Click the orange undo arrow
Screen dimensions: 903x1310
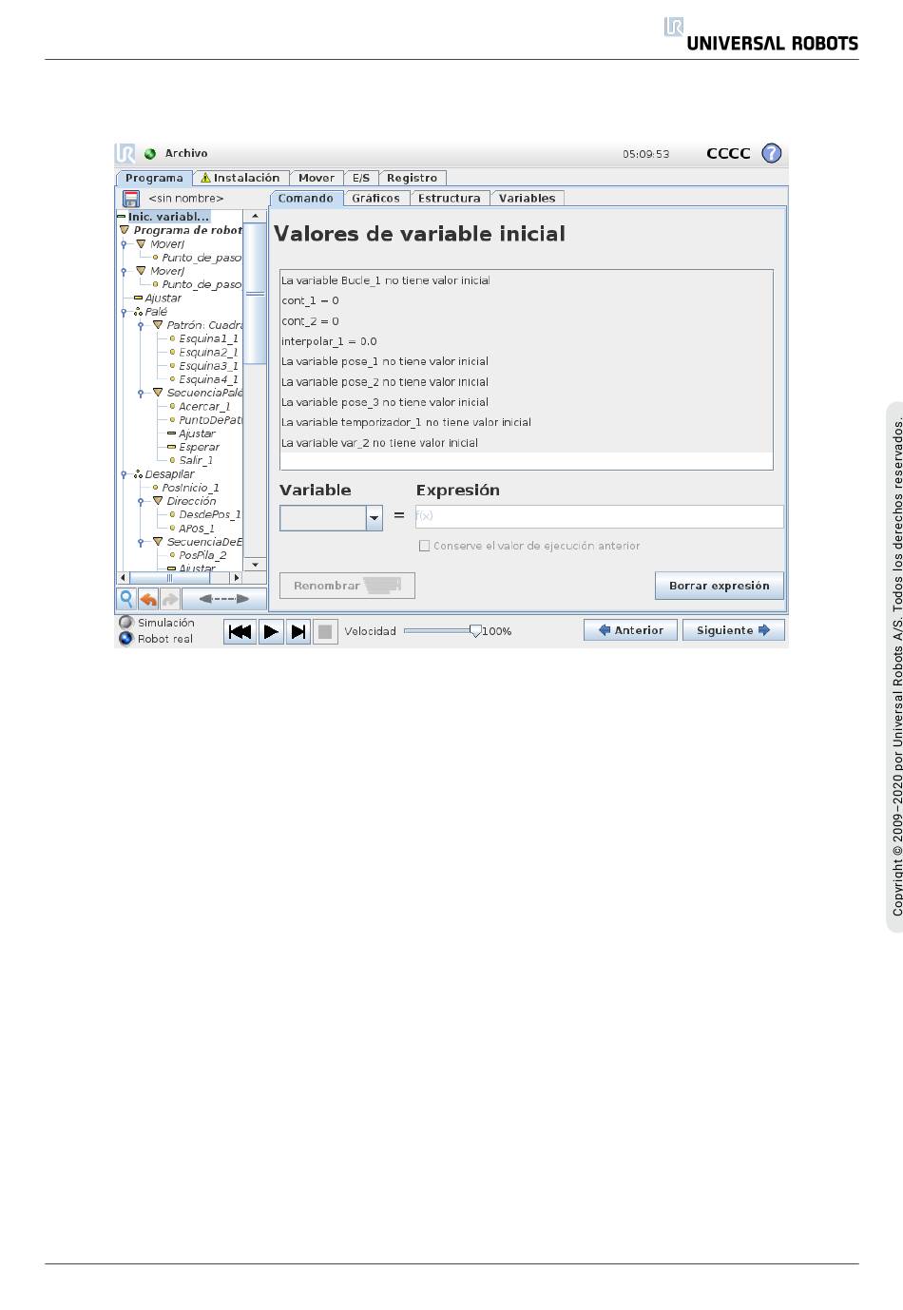pos(147,599)
